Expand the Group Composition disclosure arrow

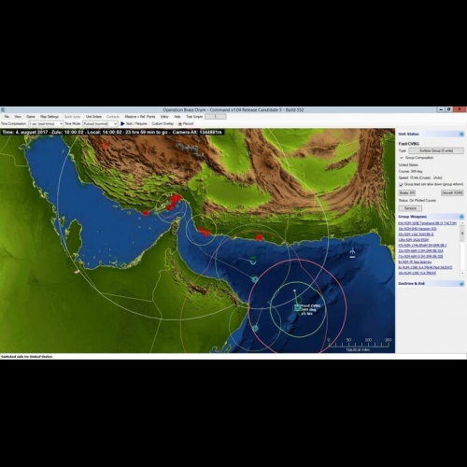coord(402,158)
